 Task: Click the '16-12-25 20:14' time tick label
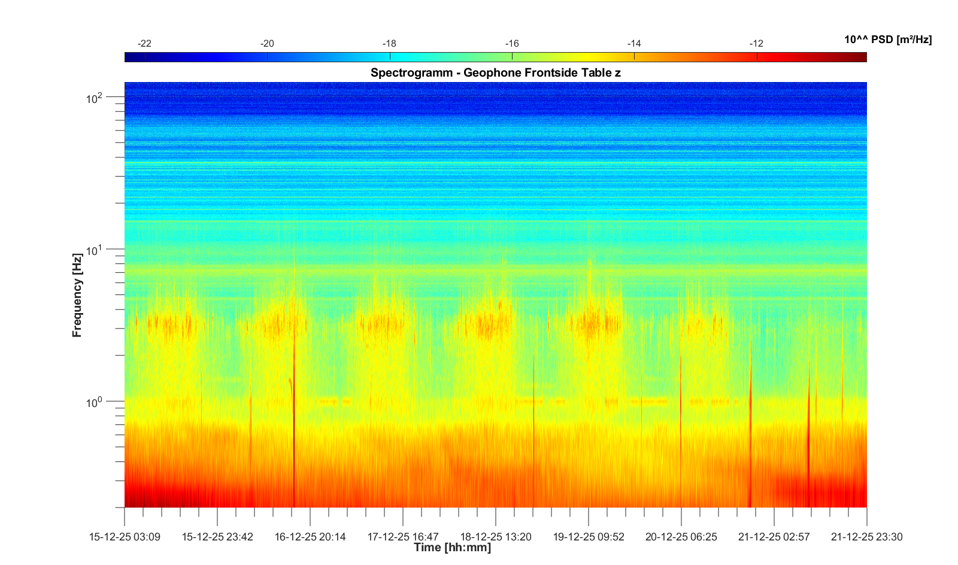310,537
